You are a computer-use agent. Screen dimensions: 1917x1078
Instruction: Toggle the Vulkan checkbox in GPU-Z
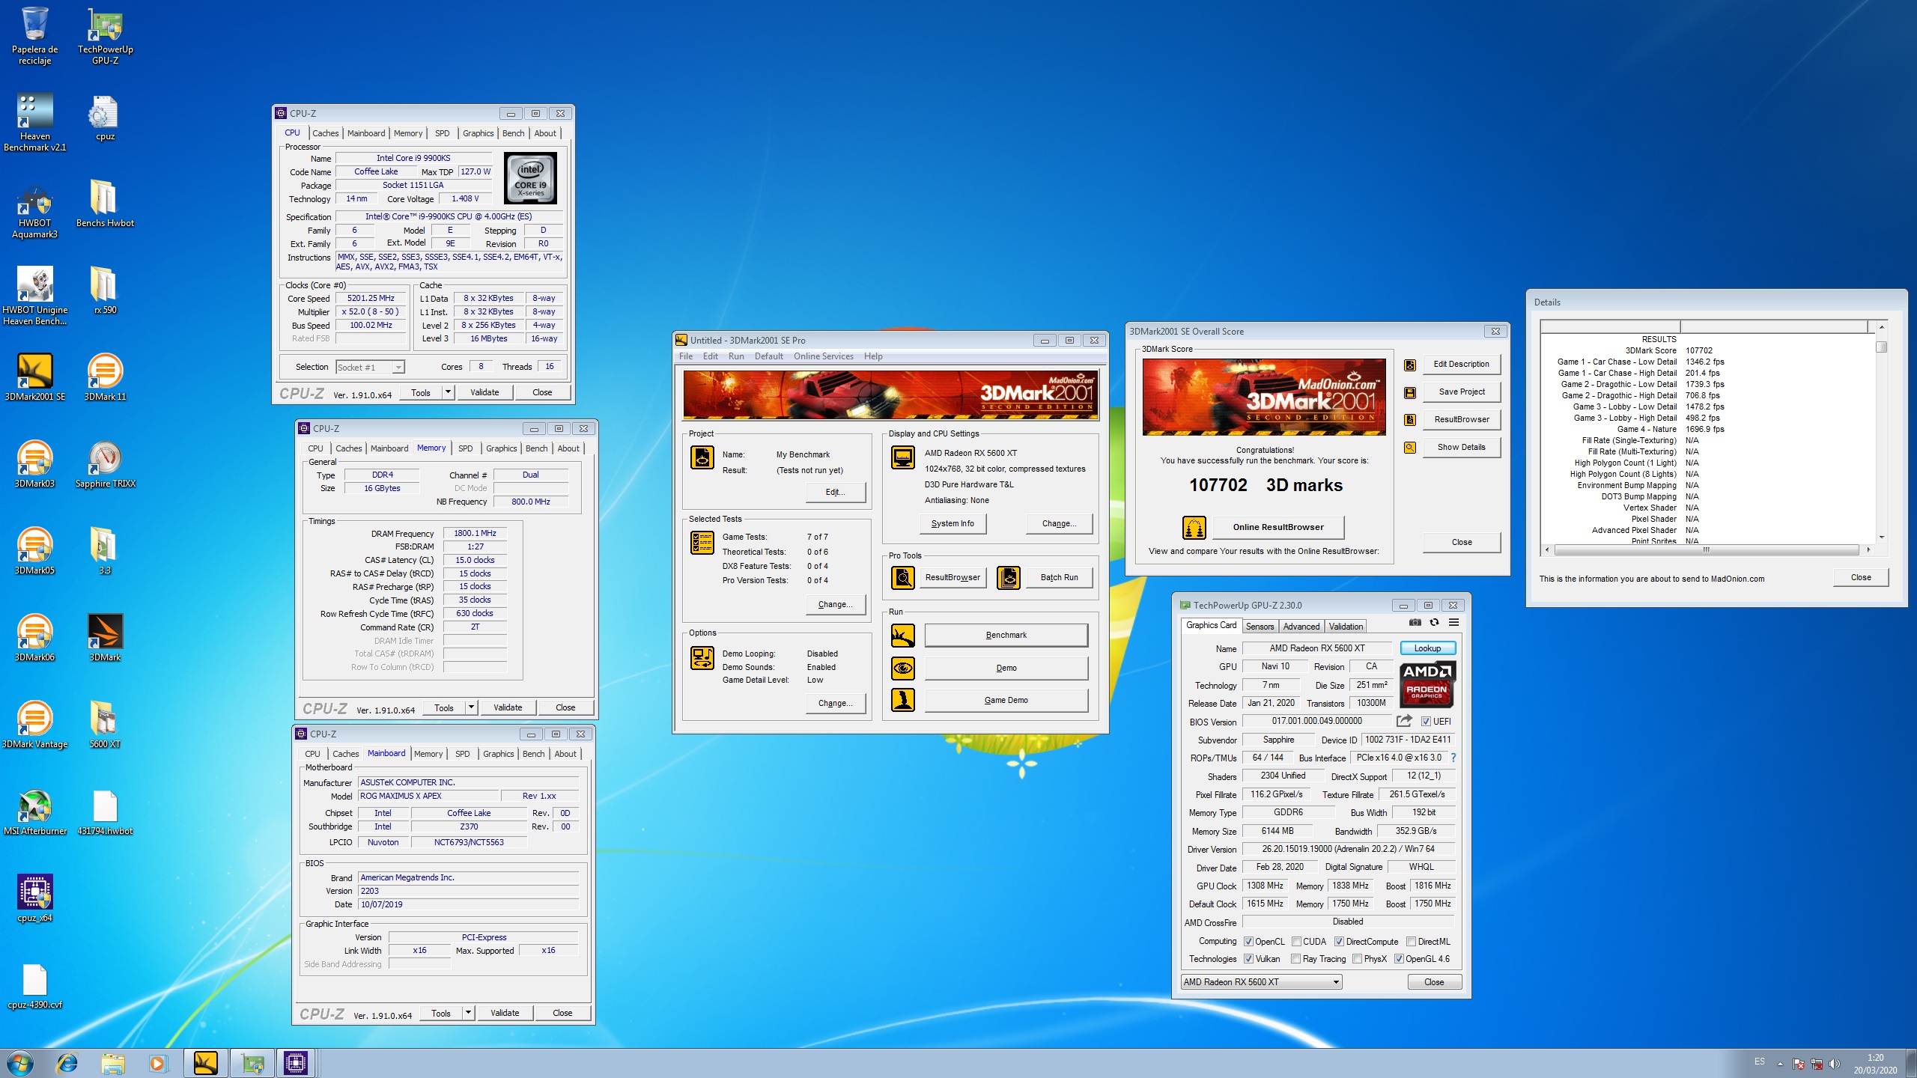(1248, 959)
